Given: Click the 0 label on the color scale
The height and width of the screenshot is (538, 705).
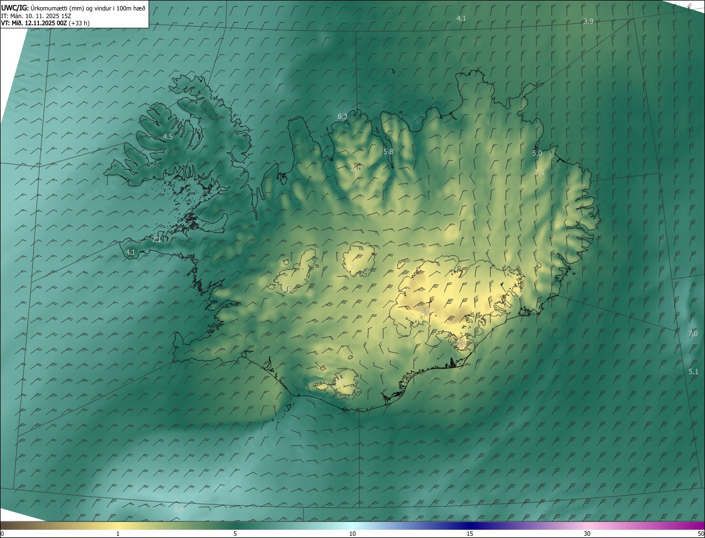Looking at the screenshot, I should click(x=2, y=534).
